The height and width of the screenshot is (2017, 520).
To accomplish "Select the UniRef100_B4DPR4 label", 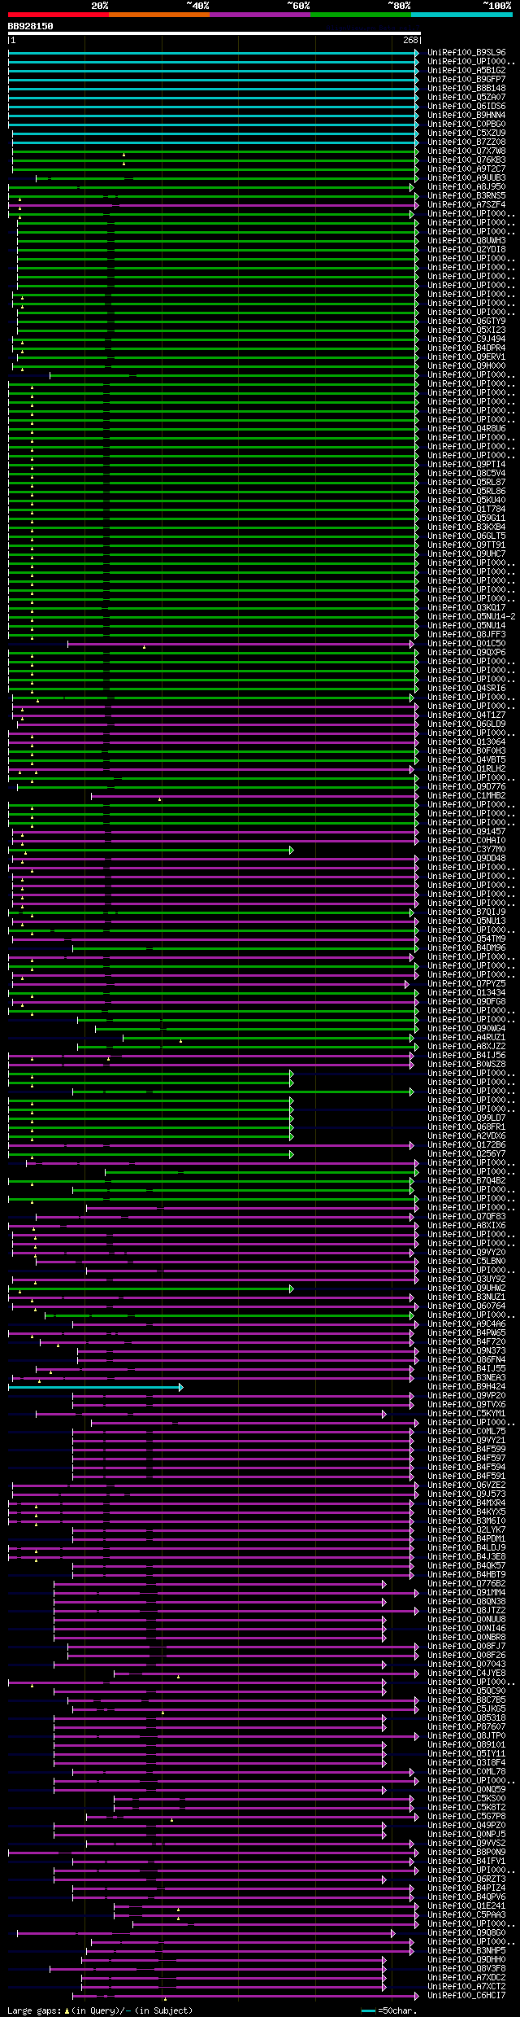I will (x=466, y=348).
